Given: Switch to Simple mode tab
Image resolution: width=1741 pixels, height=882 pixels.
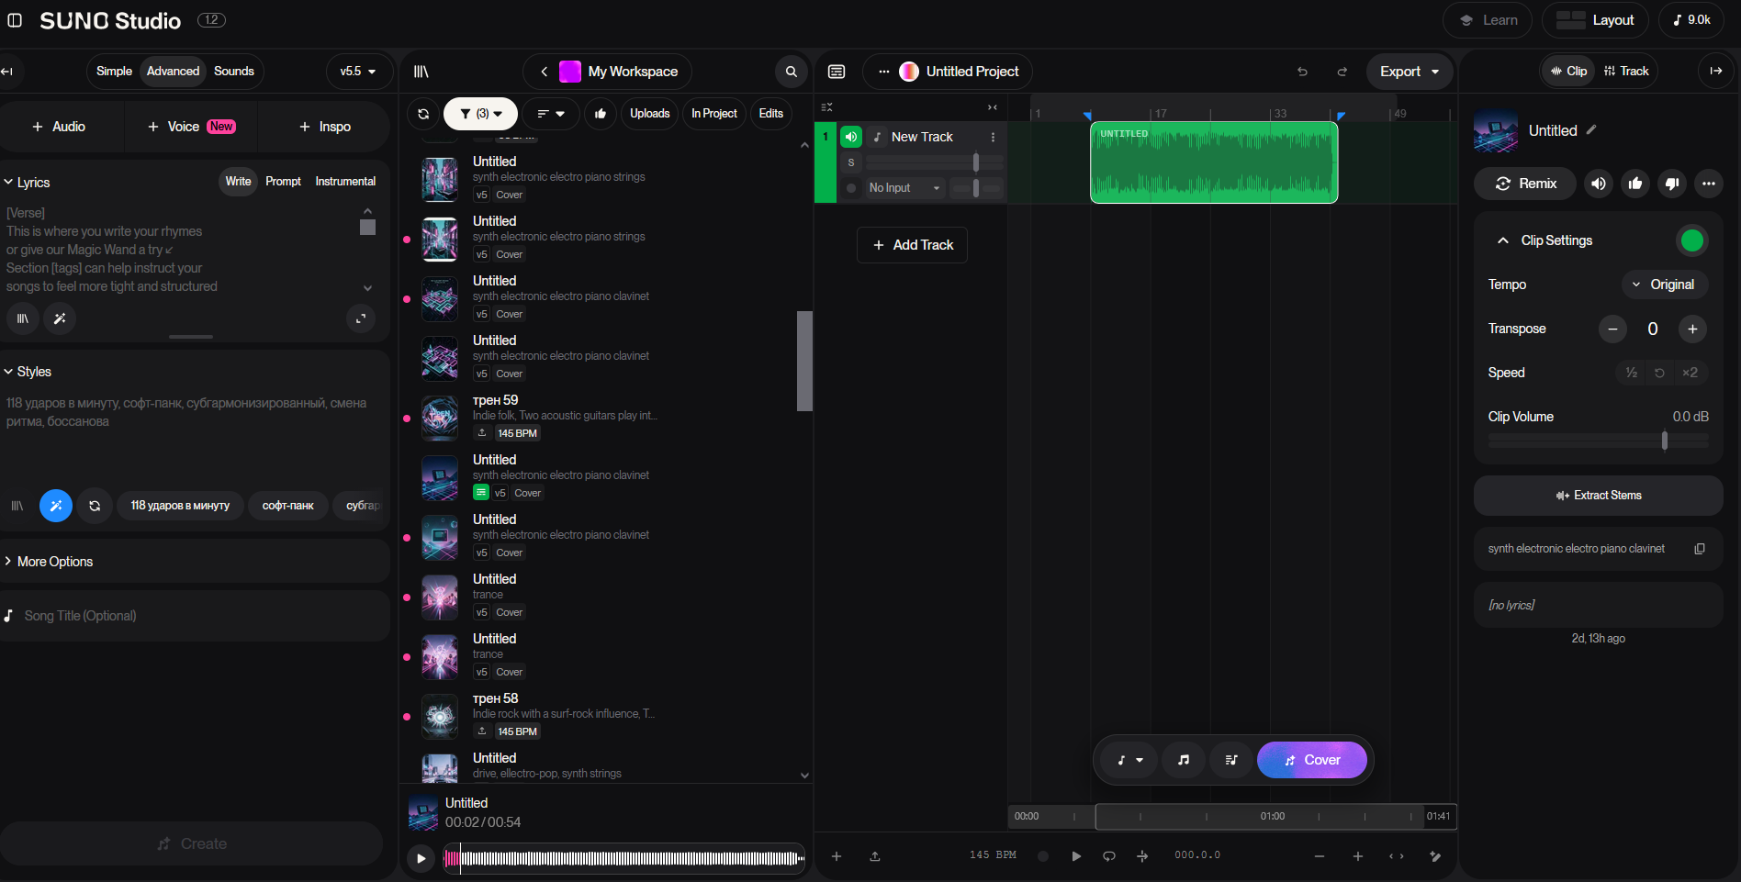Looking at the screenshot, I should click(x=114, y=72).
